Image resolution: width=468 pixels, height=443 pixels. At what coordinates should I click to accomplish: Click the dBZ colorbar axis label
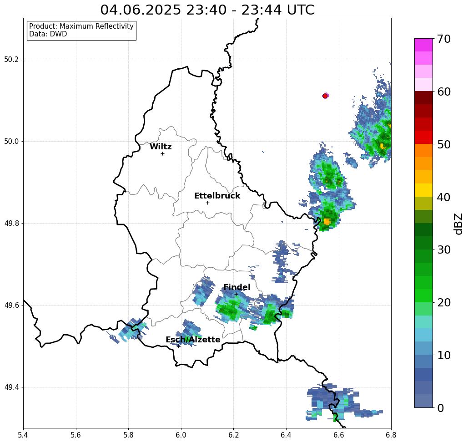tap(458, 224)
